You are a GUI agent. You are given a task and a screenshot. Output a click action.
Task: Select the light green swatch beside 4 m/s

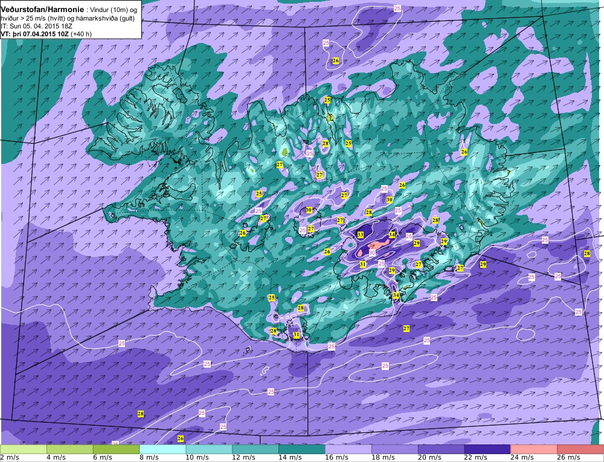69,449
